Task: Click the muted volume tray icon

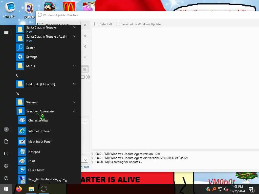Action: 226,189
